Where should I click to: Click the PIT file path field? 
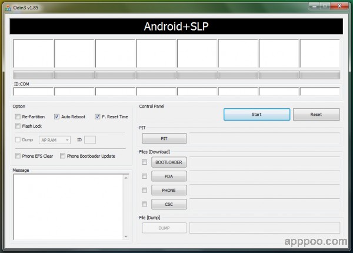tap(265, 138)
